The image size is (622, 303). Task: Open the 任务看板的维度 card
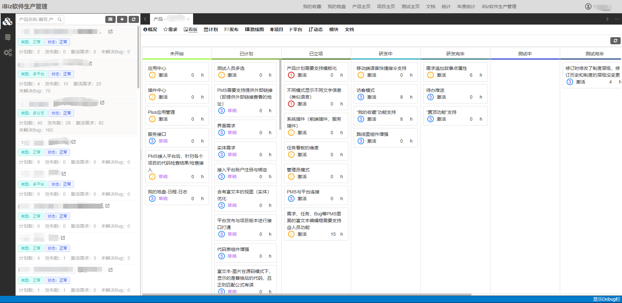click(316, 151)
